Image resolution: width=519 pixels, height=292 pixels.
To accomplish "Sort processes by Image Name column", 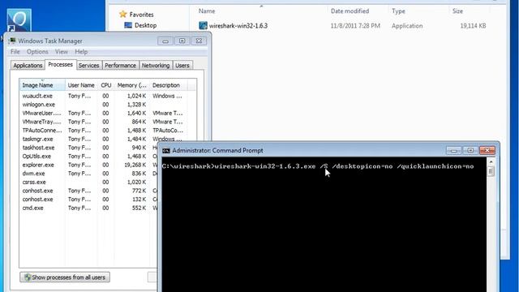I will tap(42, 85).
